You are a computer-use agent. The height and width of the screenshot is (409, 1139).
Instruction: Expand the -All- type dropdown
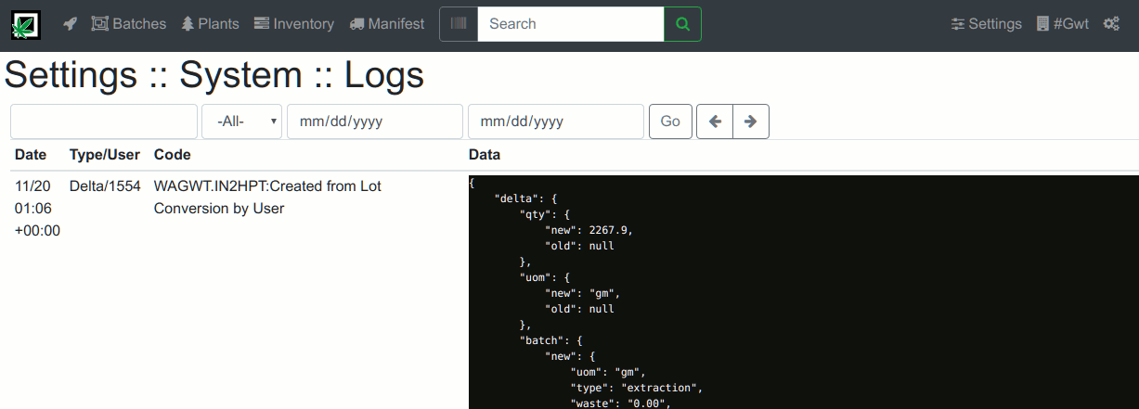click(x=242, y=121)
